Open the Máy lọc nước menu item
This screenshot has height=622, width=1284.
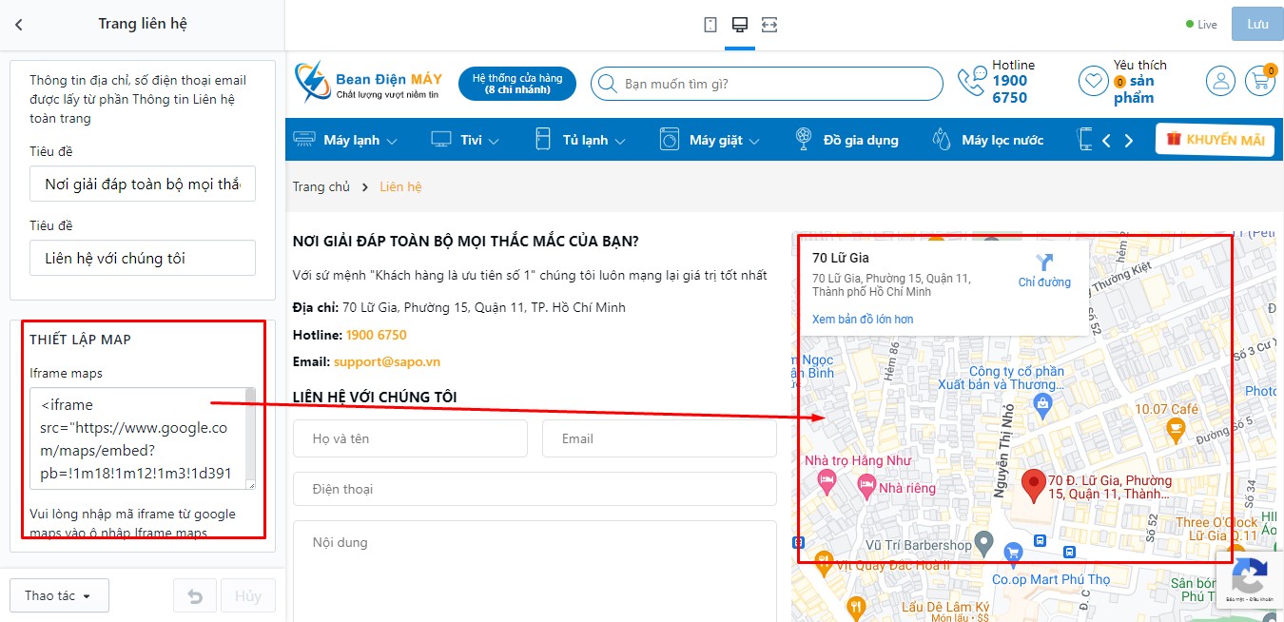1002,140
